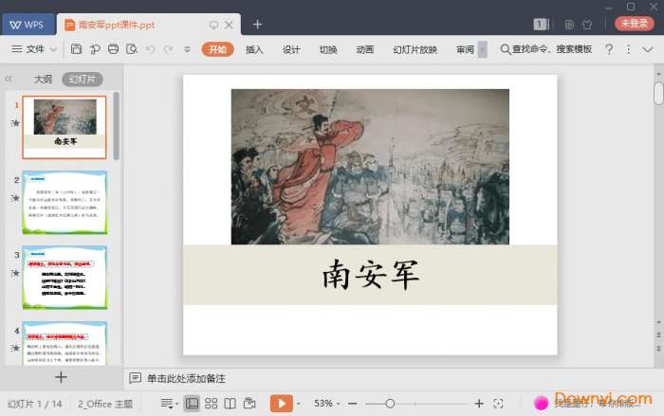Click the presentation display icon in document tab
This screenshot has width=664, height=416.
pyautogui.click(x=213, y=25)
